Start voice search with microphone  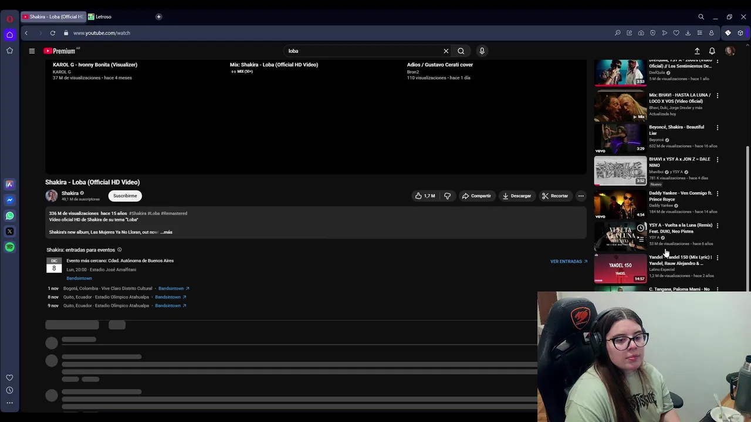pyautogui.click(x=482, y=51)
